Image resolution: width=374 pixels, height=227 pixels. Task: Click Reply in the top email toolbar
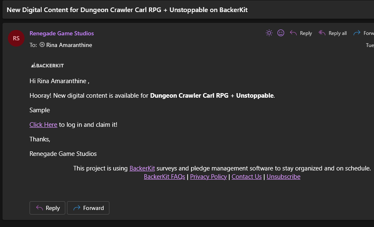pyautogui.click(x=301, y=33)
